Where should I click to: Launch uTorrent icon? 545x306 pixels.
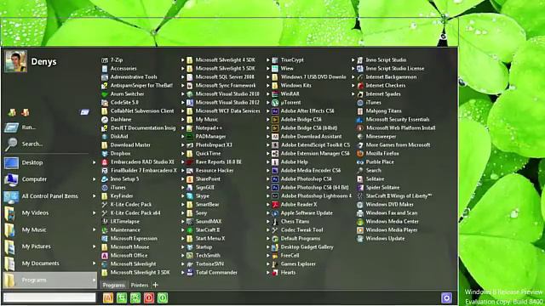coord(275,102)
